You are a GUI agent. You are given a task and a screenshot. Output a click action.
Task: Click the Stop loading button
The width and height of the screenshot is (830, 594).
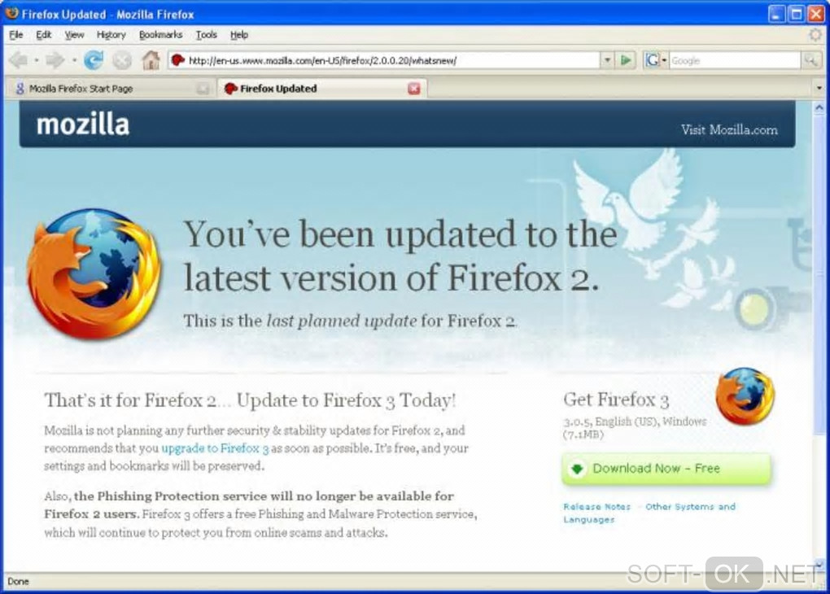click(122, 60)
